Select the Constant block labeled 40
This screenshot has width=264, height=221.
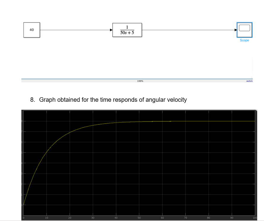(x=31, y=30)
